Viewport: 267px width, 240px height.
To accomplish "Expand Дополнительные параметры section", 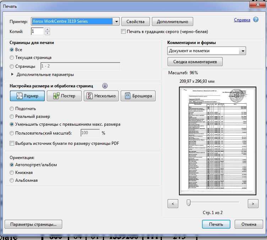I will [x=12, y=75].
